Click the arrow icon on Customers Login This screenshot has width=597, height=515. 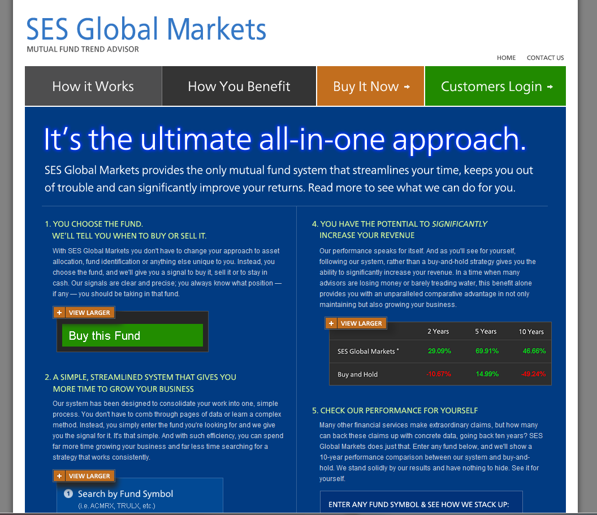(x=550, y=87)
